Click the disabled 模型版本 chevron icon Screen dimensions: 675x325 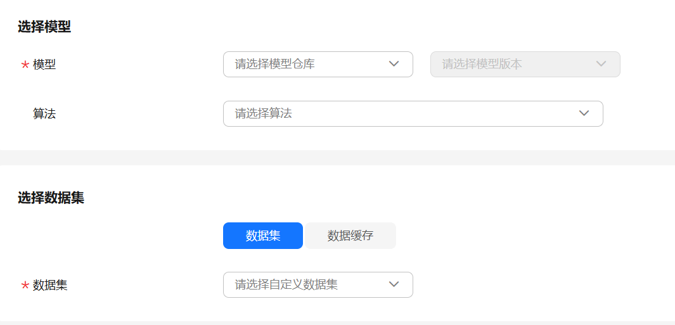pyautogui.click(x=601, y=64)
